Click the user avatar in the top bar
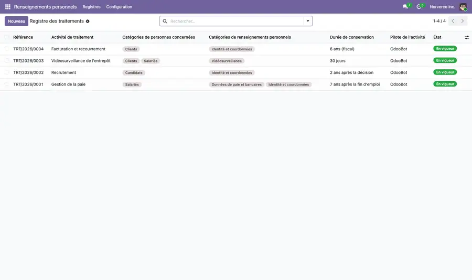 click(x=463, y=7)
